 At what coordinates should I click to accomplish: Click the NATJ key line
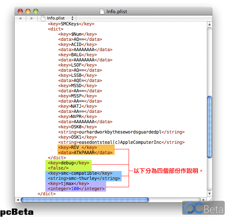click(x=78, y=106)
